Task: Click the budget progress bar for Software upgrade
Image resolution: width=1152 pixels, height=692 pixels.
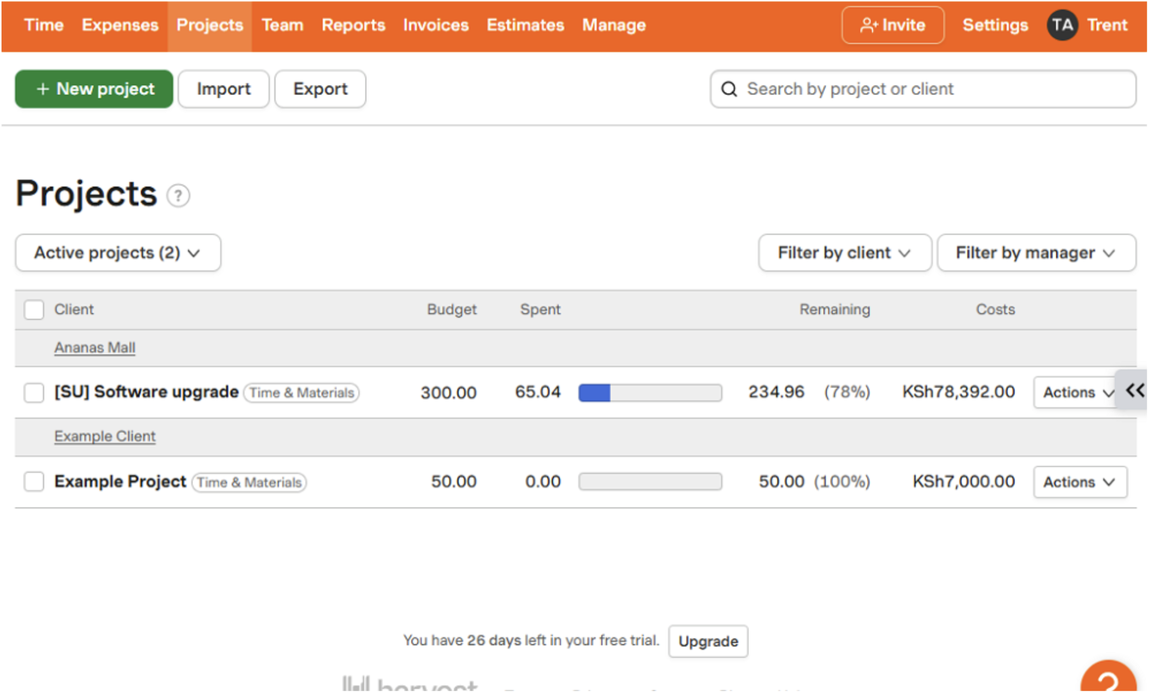Action: pos(649,393)
